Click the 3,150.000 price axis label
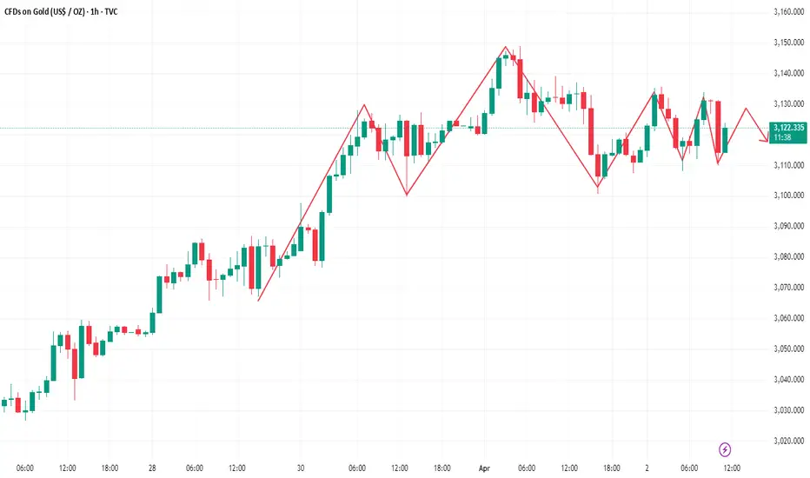The width and height of the screenshot is (810, 478). pos(789,43)
